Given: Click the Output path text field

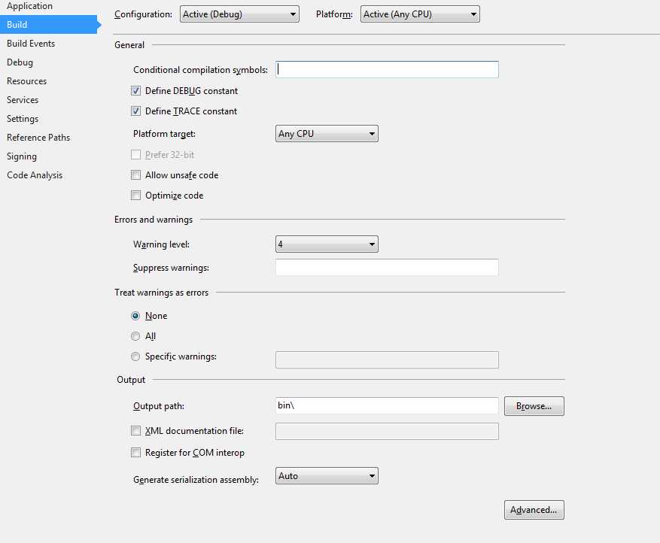Looking at the screenshot, I should (x=388, y=406).
